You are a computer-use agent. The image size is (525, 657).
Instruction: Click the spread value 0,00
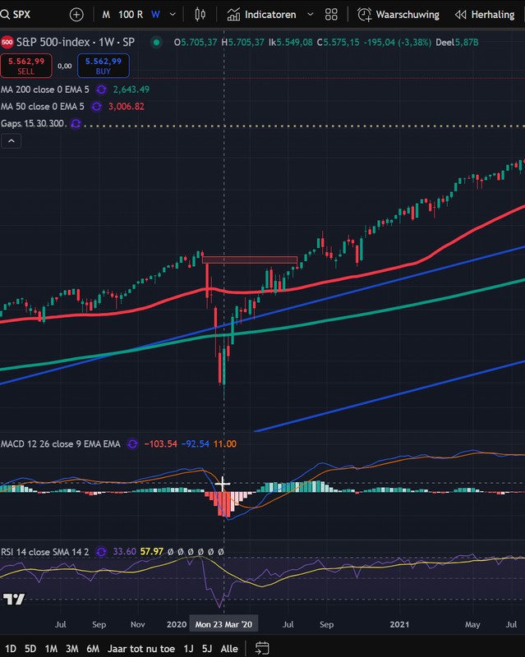coord(65,66)
